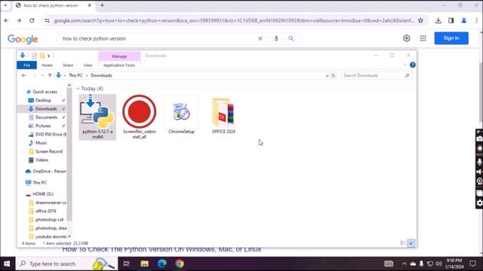Open Windows Start menu
This screenshot has height=271, width=483.
click(x=7, y=263)
